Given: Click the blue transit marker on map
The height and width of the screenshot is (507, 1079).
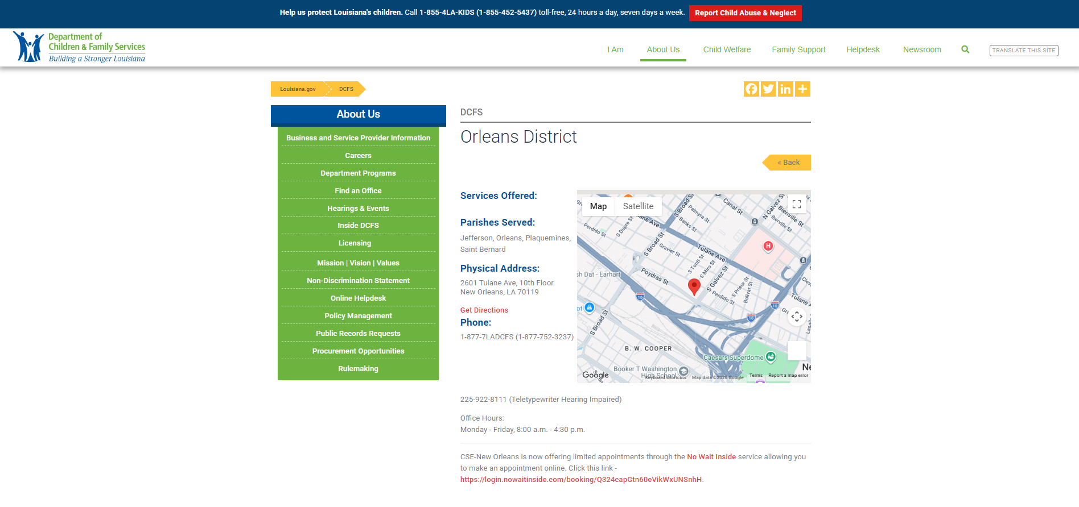Looking at the screenshot, I should pyautogui.click(x=590, y=307).
